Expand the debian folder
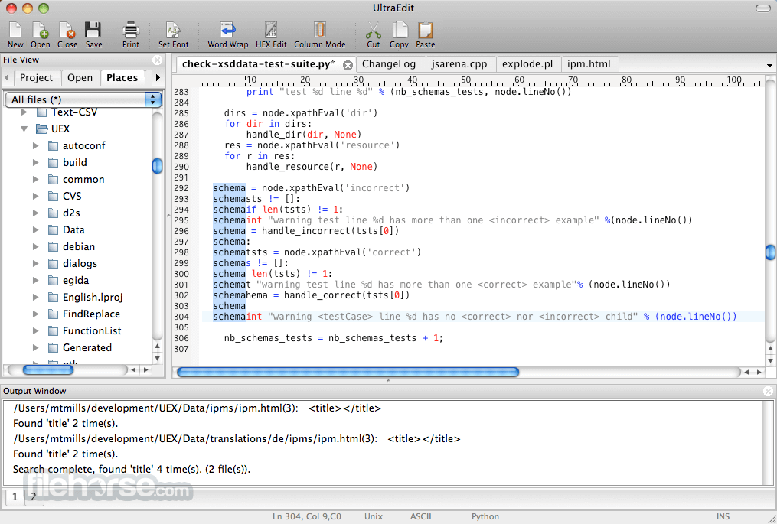 36,246
